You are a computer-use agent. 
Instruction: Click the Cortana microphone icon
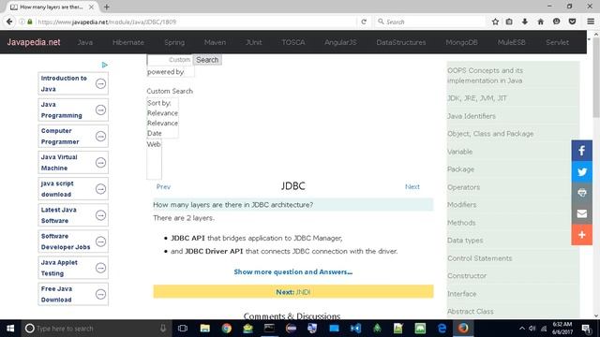coord(163,329)
